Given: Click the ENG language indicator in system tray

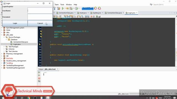Looking at the screenshot, I should click(160, 98).
